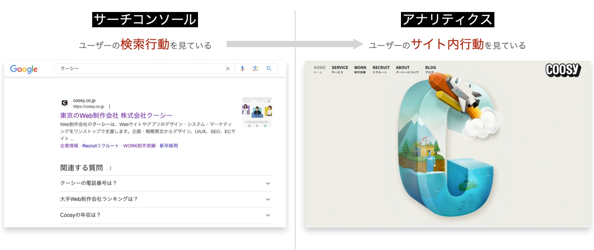
Task: Open 東京のWeb制作会社 株式会社クーシー result title
Action: point(116,115)
